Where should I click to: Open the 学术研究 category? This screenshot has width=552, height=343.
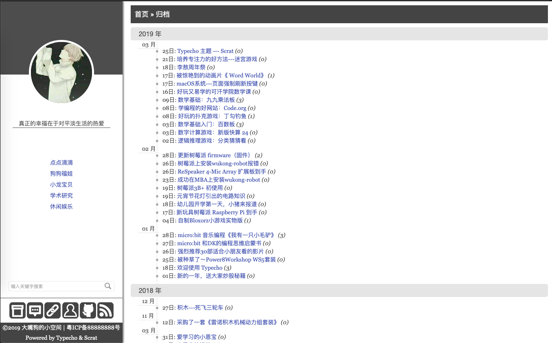pyautogui.click(x=61, y=196)
